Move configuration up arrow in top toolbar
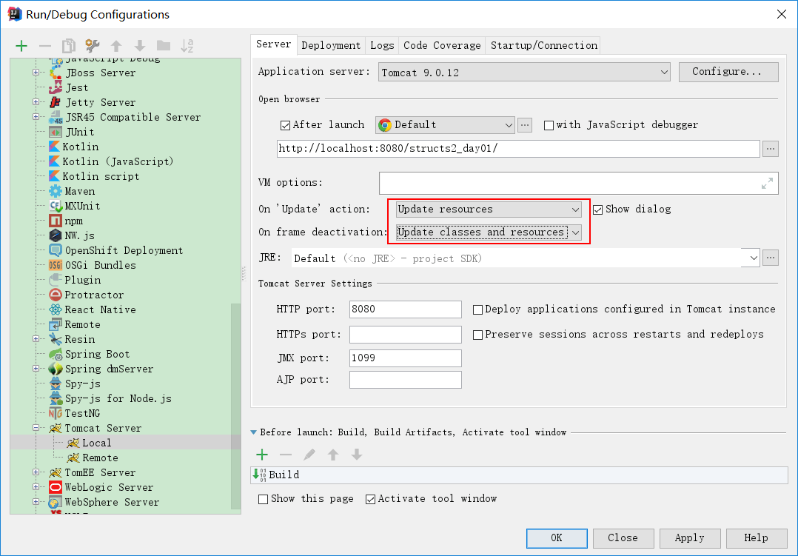798x556 pixels. (116, 46)
